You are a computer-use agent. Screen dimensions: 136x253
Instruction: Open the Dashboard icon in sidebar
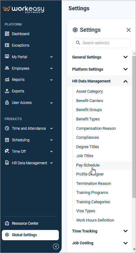tap(7, 34)
